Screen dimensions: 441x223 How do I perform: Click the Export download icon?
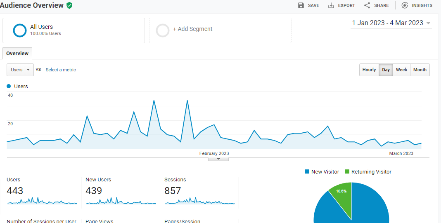coord(331,5)
